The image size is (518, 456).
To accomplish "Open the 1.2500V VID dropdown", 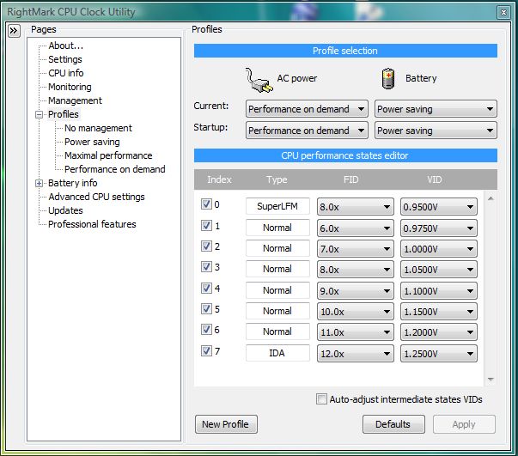I will pyautogui.click(x=439, y=354).
